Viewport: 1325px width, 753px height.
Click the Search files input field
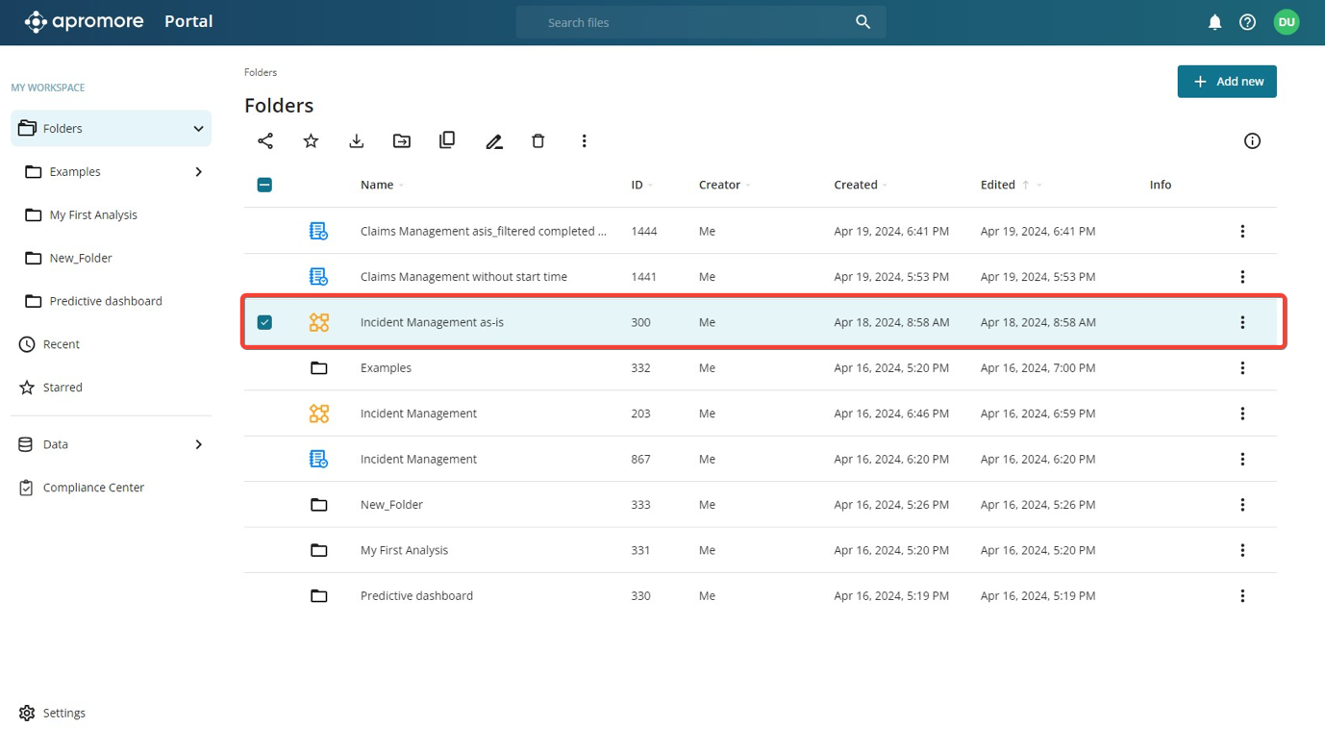pos(692,22)
